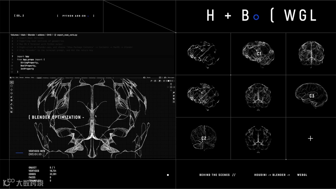
Task: Click the View Layer icon
Action: pyautogui.click(x=165, y=78)
